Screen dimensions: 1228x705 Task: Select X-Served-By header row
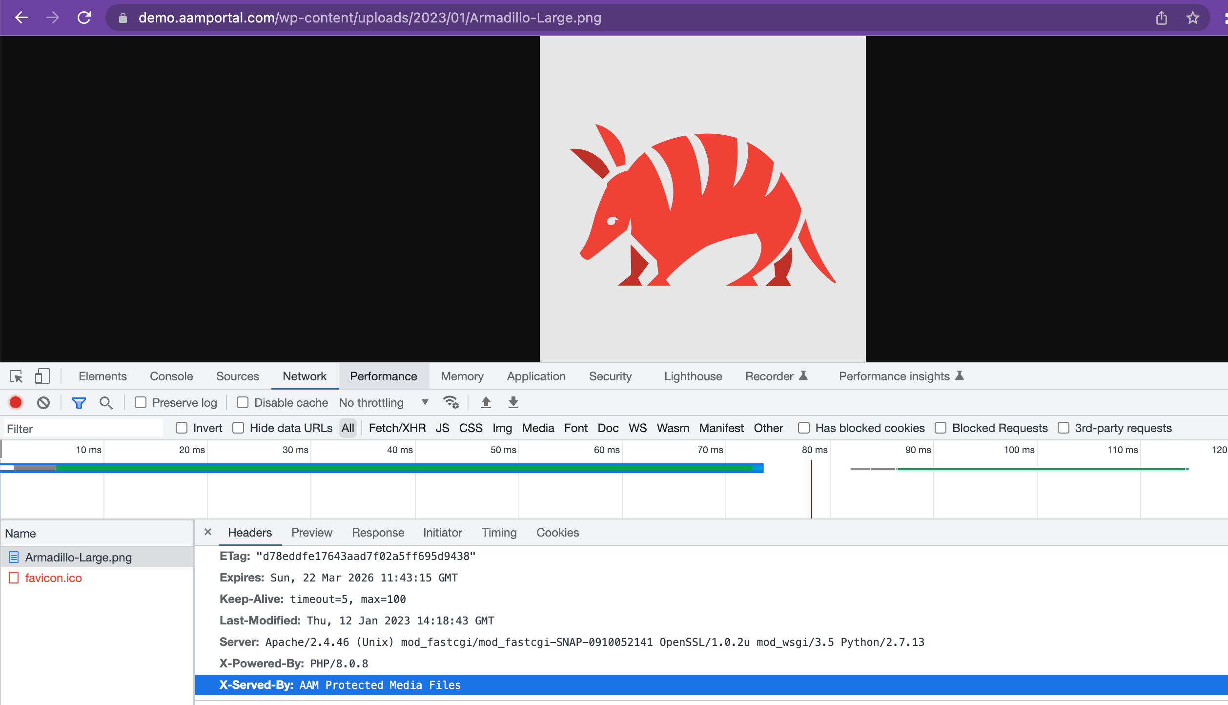point(711,685)
